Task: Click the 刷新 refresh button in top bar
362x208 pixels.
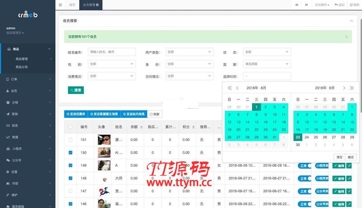Action: coord(355,5)
